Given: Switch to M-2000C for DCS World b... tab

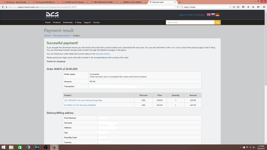Looking at the screenshot, I should point(75,2).
